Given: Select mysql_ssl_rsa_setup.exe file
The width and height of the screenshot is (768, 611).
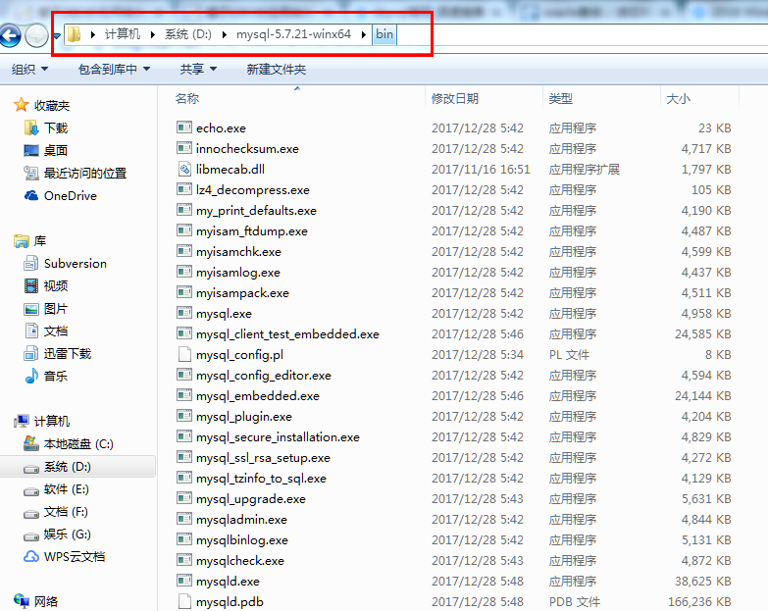Looking at the screenshot, I should click(x=263, y=457).
